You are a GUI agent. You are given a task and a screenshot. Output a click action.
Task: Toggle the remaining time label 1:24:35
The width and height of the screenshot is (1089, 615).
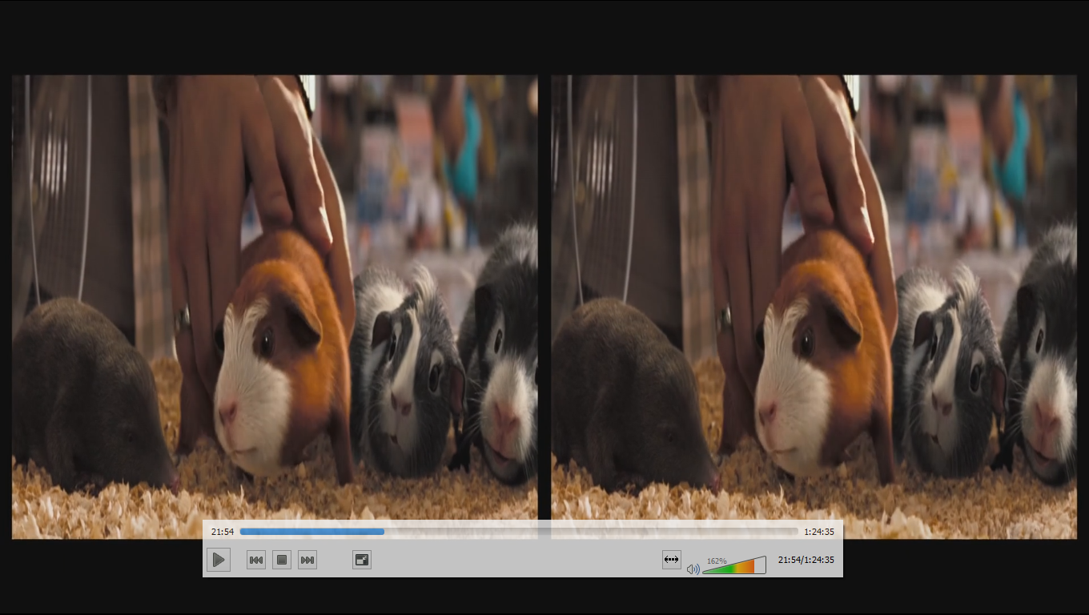[819, 532]
